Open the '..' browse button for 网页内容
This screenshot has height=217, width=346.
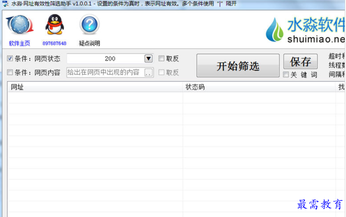coord(149,72)
